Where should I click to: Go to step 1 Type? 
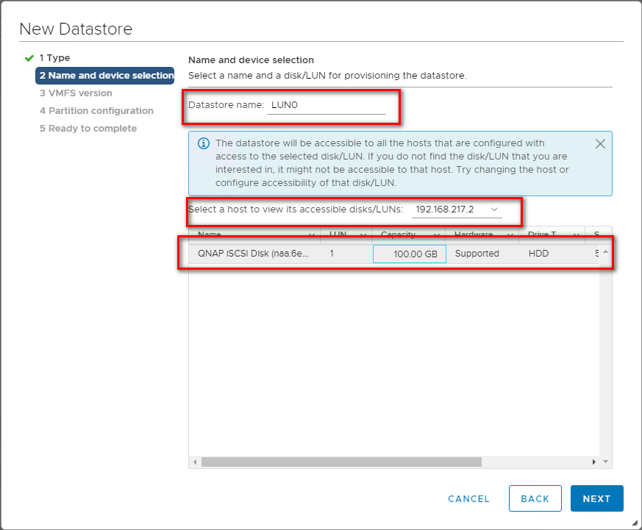pos(55,58)
